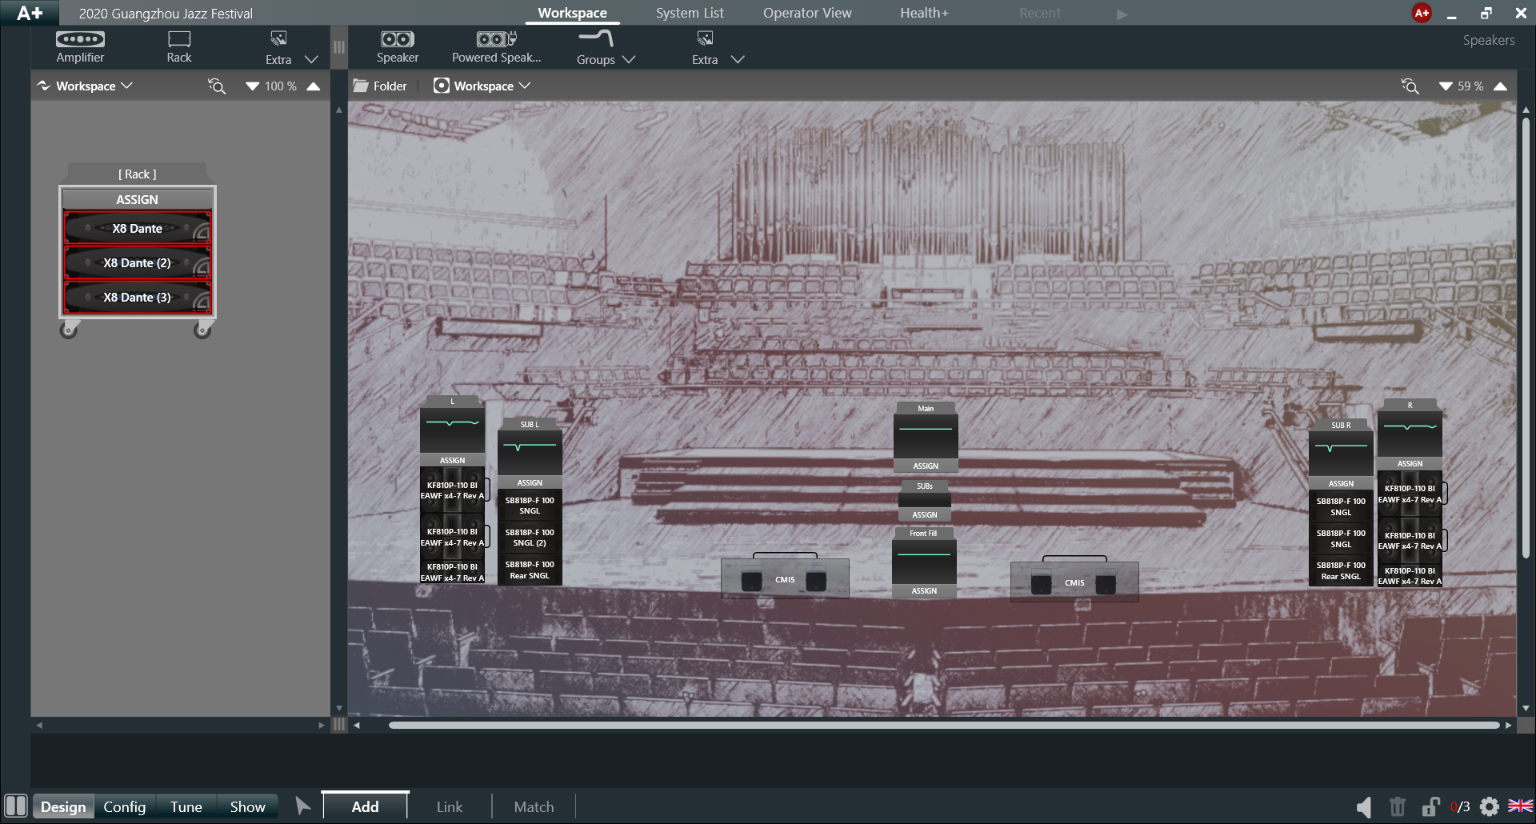Expand the workspace Extra dropdown arrow
Viewport: 1536px width, 824px height.
click(x=738, y=60)
